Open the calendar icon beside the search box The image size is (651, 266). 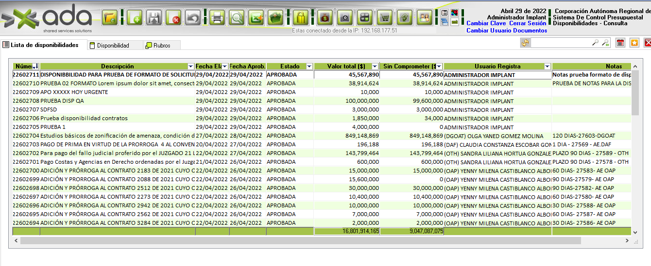620,43
